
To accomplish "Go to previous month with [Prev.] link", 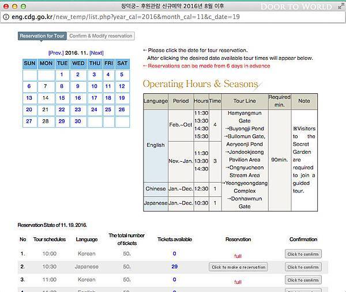I will (56, 53).
